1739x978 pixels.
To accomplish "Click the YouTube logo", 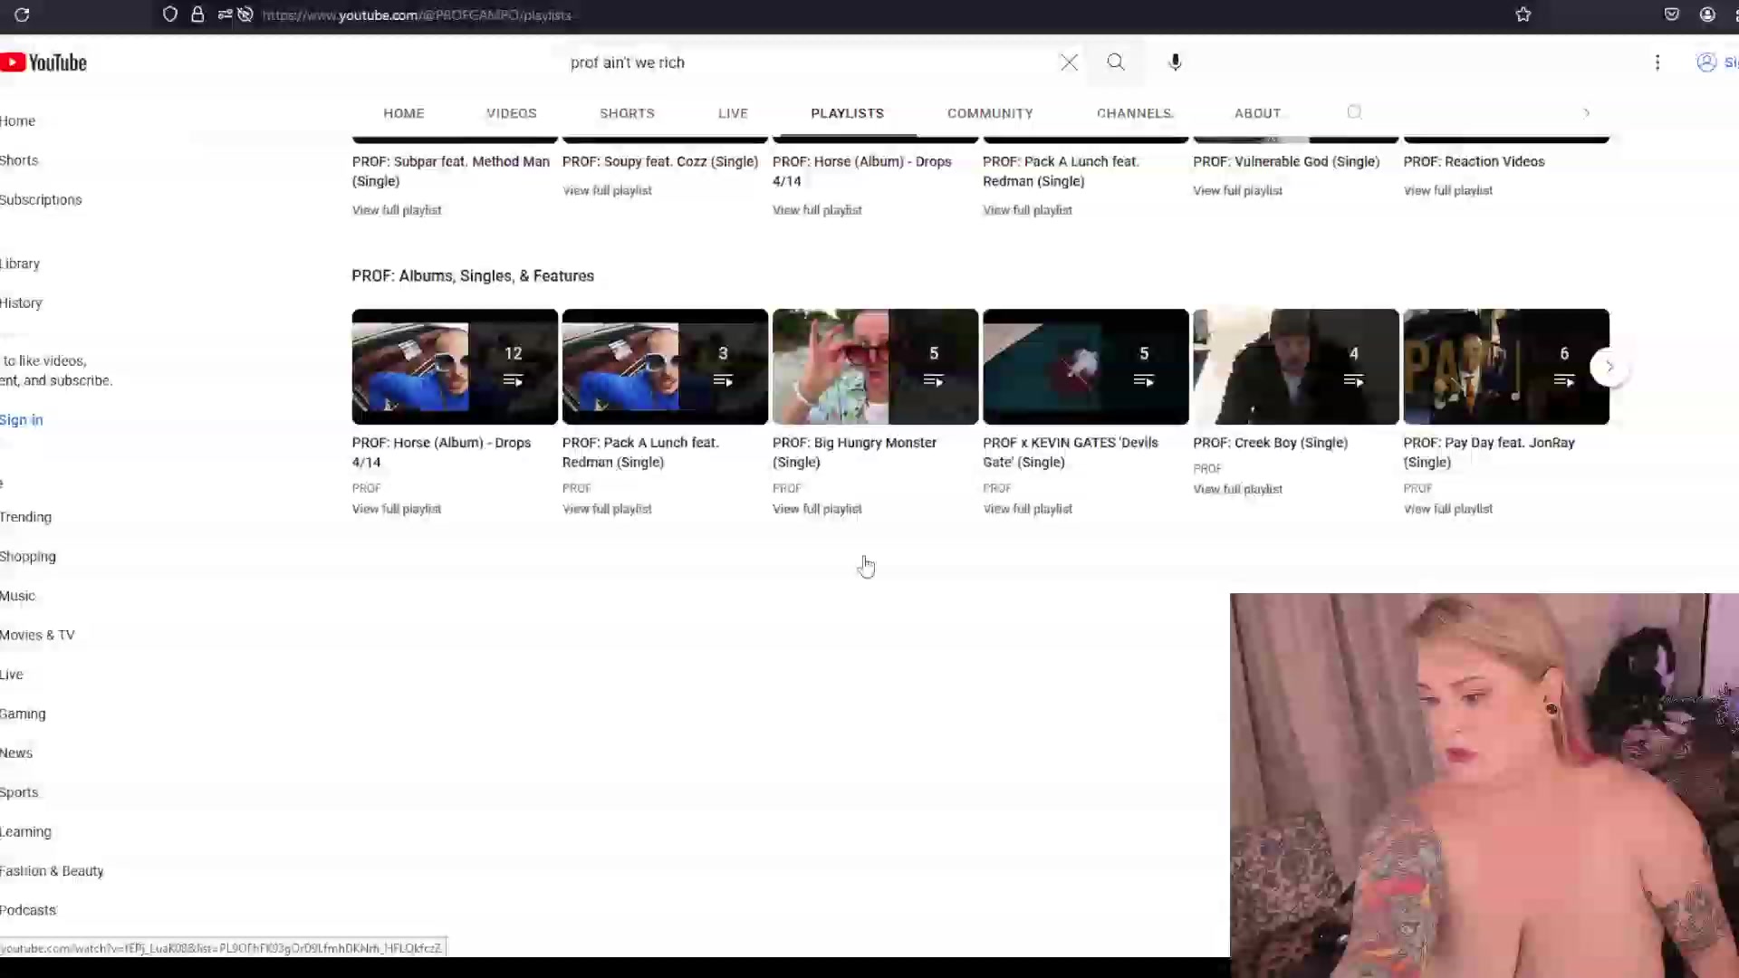I will pyautogui.click(x=43, y=62).
